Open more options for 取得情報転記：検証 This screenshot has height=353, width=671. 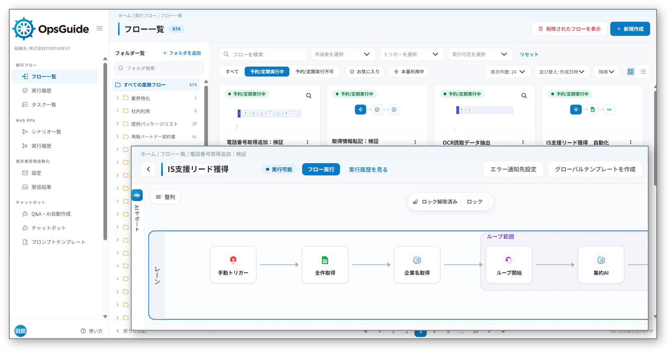click(415, 142)
